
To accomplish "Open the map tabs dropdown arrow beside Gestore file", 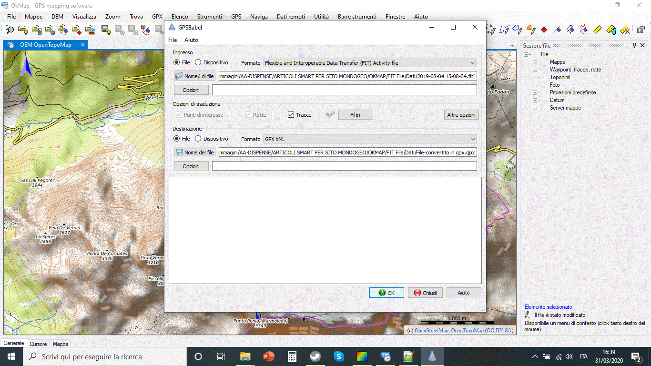I will point(512,46).
